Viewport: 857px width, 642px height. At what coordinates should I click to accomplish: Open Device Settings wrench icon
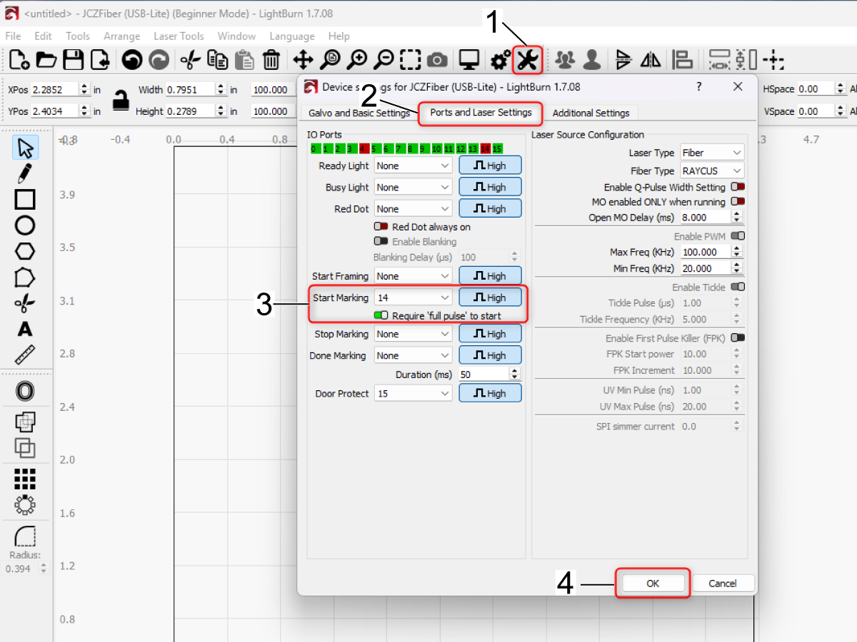click(528, 60)
